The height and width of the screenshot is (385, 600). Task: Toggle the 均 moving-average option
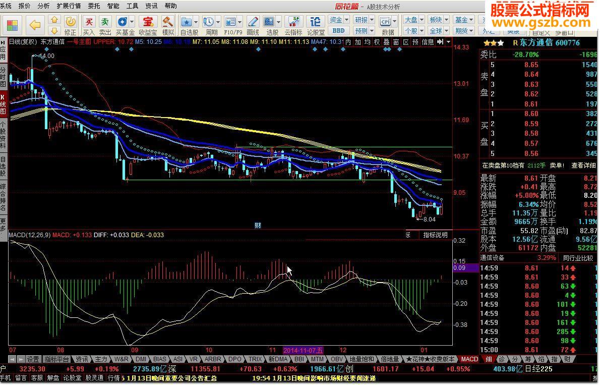[x=367, y=42]
